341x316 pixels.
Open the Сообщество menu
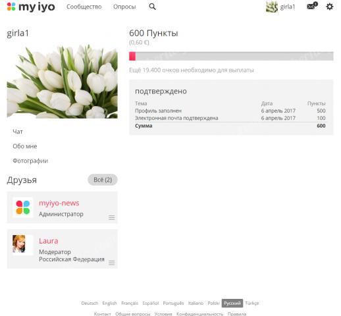point(84,7)
